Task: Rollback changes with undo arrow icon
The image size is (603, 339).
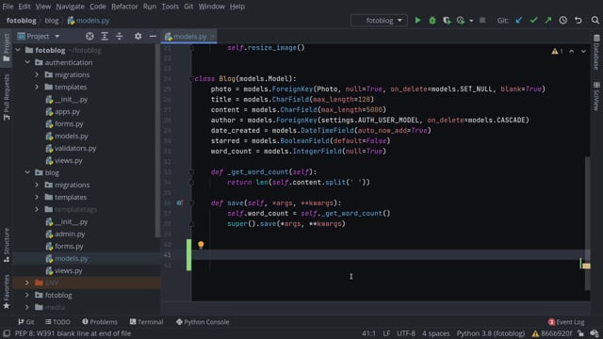Action: point(578,20)
